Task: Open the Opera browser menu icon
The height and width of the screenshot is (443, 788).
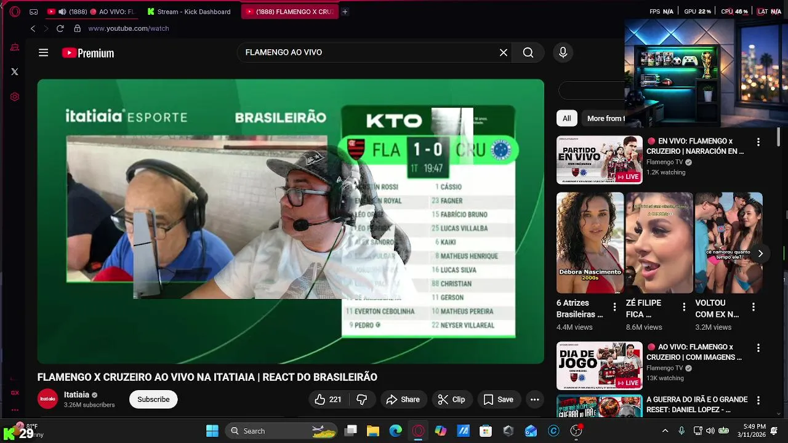Action: 15,11
